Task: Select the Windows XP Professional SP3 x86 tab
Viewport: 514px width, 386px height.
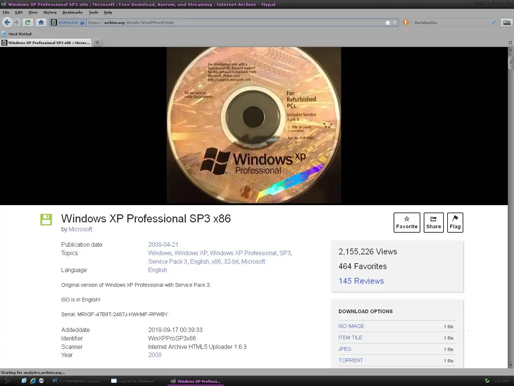Action: [46, 43]
